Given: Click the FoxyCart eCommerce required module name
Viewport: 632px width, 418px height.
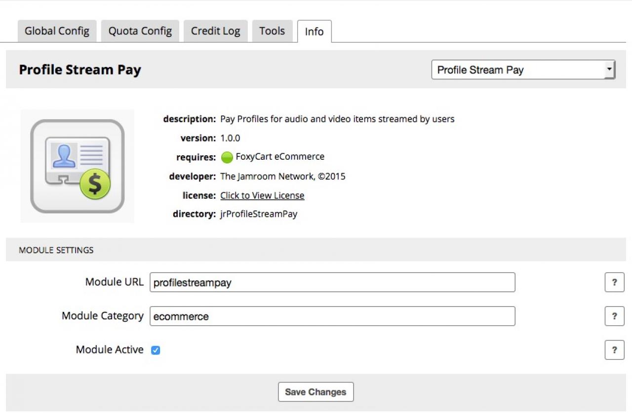Looking at the screenshot, I should tap(280, 157).
